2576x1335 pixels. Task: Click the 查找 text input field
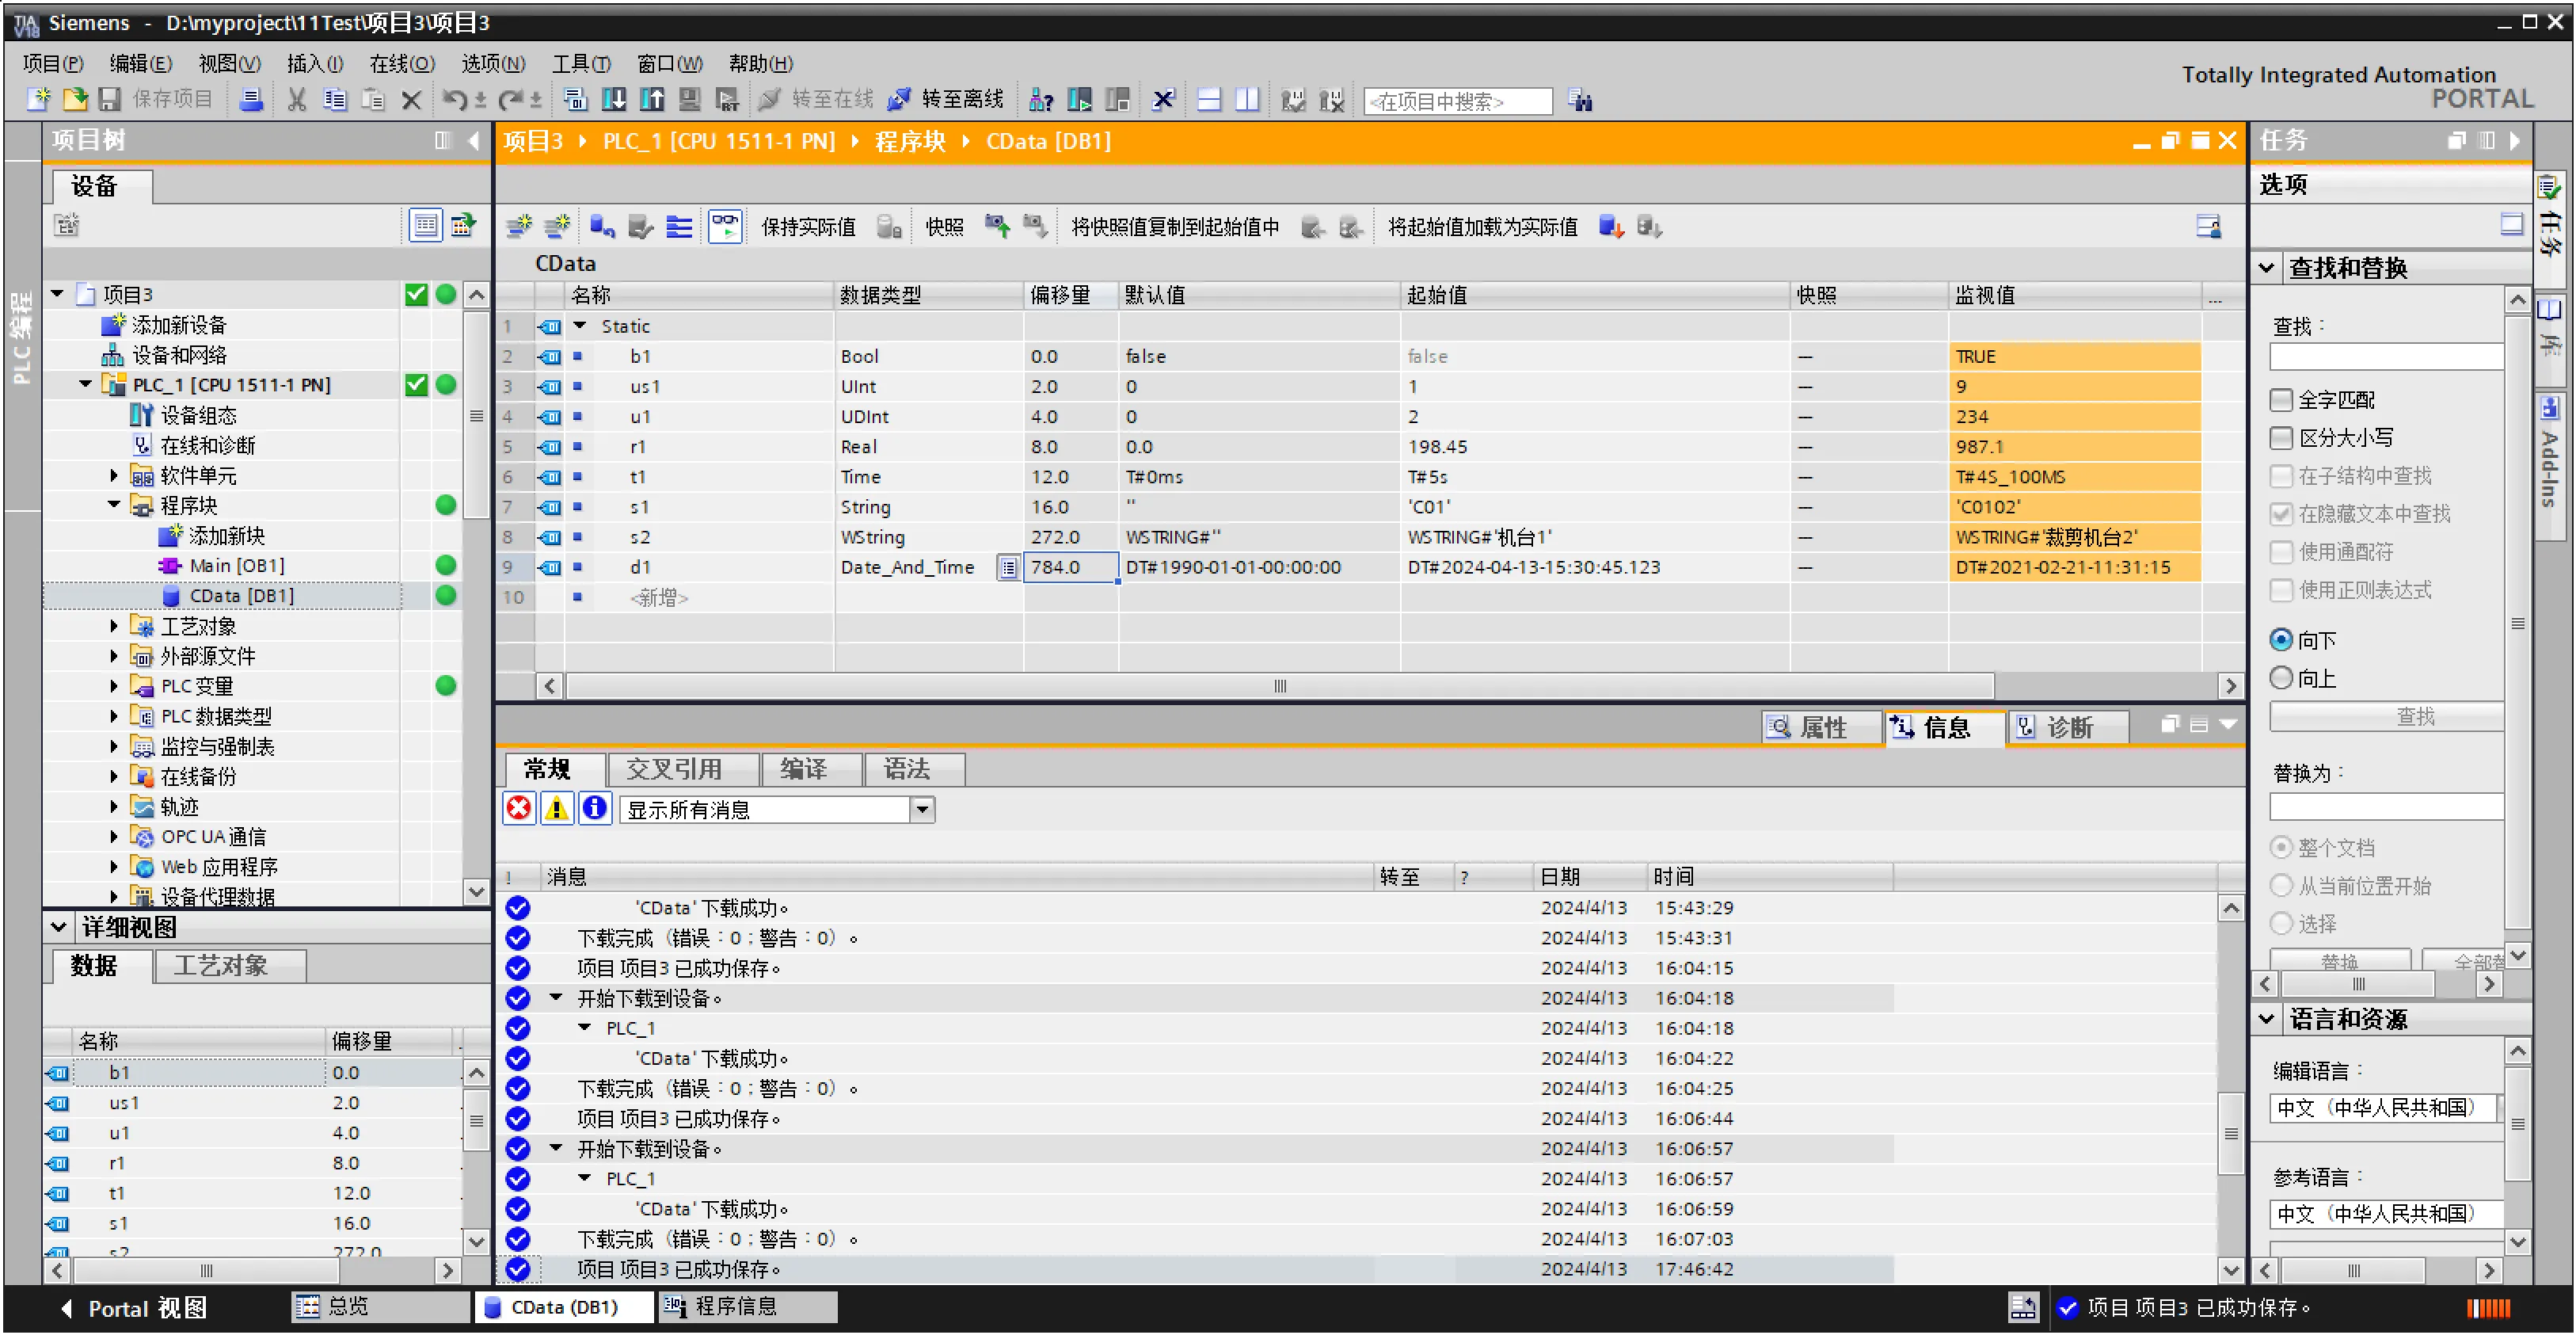coord(2385,357)
